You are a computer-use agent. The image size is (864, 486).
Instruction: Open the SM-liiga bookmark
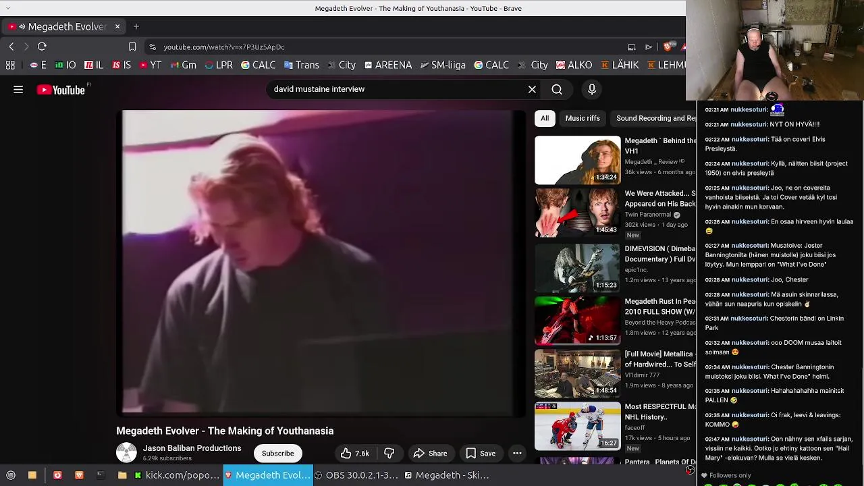point(443,65)
